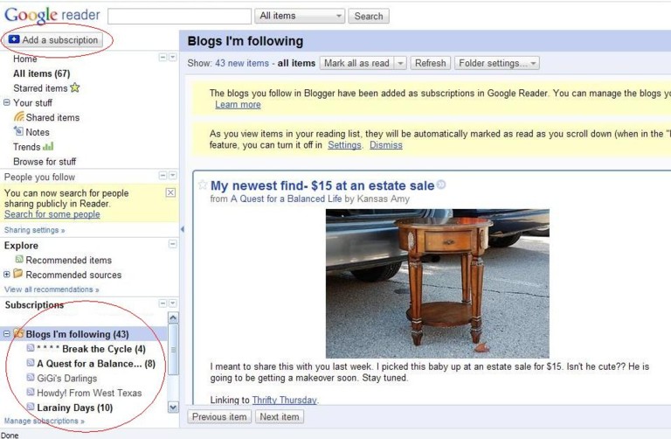671x439 pixels.
Task: Click the subscriptions scrollbar thumb
Action: [173, 350]
